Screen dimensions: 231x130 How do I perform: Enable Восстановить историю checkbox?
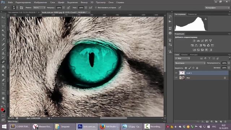click(96, 8)
